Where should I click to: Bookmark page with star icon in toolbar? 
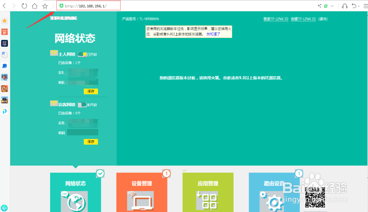[x=45, y=6]
